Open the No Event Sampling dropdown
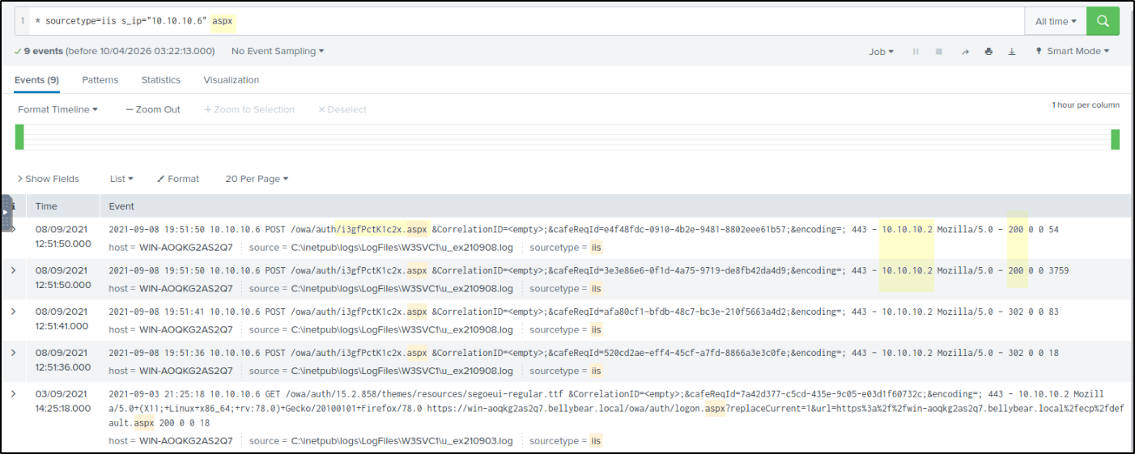 tap(277, 51)
